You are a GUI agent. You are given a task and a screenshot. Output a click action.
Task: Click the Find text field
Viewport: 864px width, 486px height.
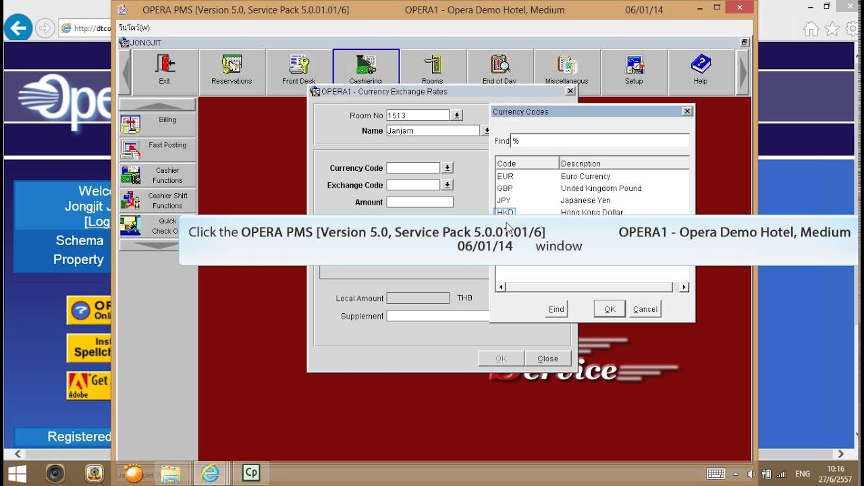(599, 141)
